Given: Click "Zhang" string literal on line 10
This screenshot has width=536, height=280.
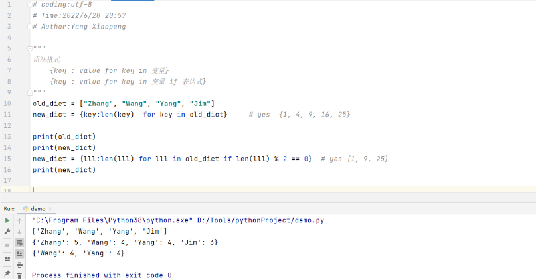Looking at the screenshot, I should 98,104.
